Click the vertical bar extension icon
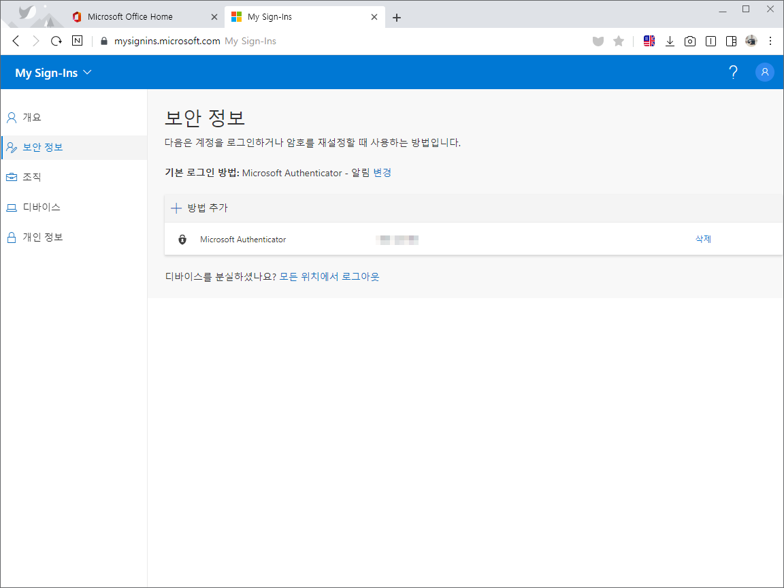Viewport: 784px width, 588px height. [x=710, y=41]
